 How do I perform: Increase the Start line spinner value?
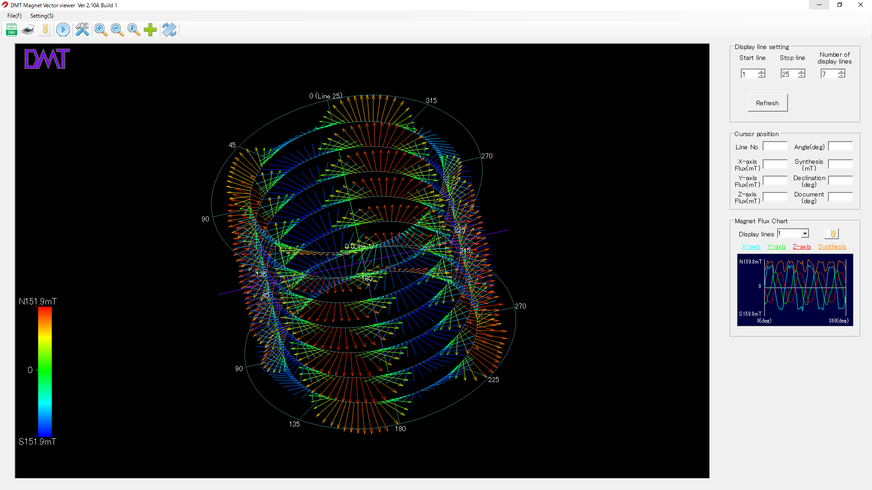click(762, 72)
